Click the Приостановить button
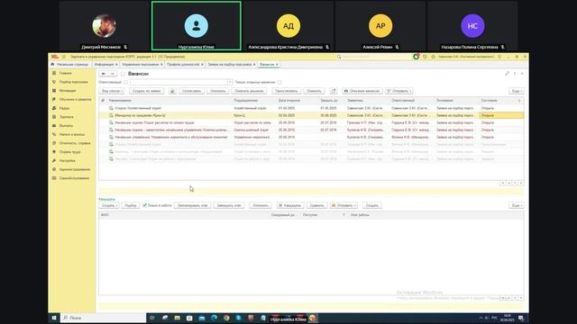The height and width of the screenshot is (324, 577). click(287, 91)
